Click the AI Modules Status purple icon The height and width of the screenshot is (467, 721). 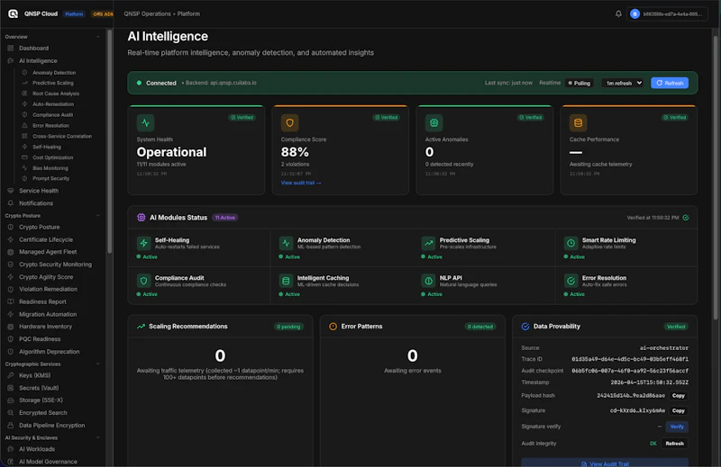pos(141,217)
